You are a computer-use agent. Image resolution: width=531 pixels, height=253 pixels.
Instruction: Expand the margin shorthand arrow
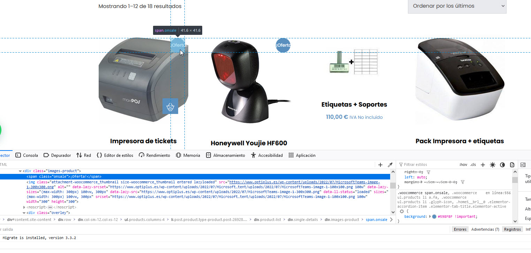point(421,182)
